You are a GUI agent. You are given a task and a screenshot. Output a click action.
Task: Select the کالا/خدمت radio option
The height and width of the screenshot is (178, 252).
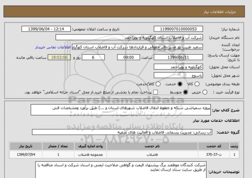coord(158,84)
